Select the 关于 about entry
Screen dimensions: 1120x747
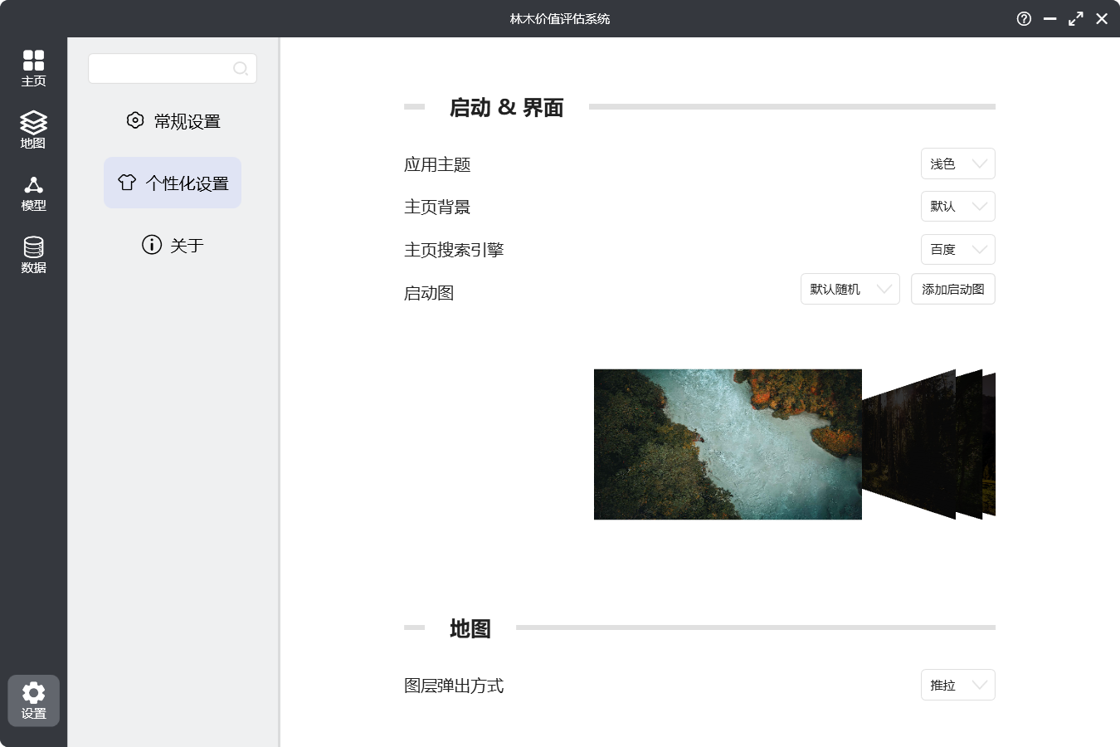pyautogui.click(x=172, y=245)
